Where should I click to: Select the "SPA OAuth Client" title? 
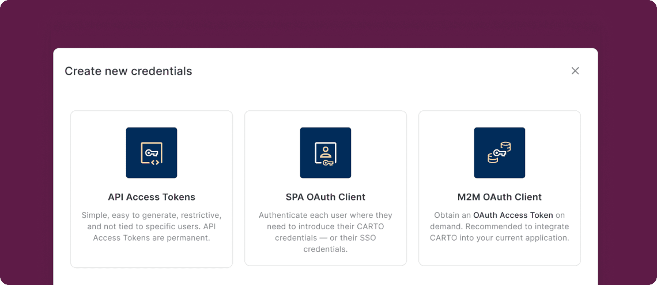click(x=326, y=197)
